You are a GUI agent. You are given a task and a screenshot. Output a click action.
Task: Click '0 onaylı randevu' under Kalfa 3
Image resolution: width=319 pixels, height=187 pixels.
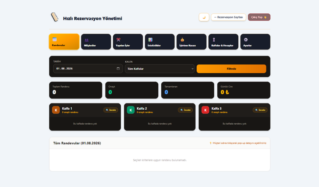[219, 112]
